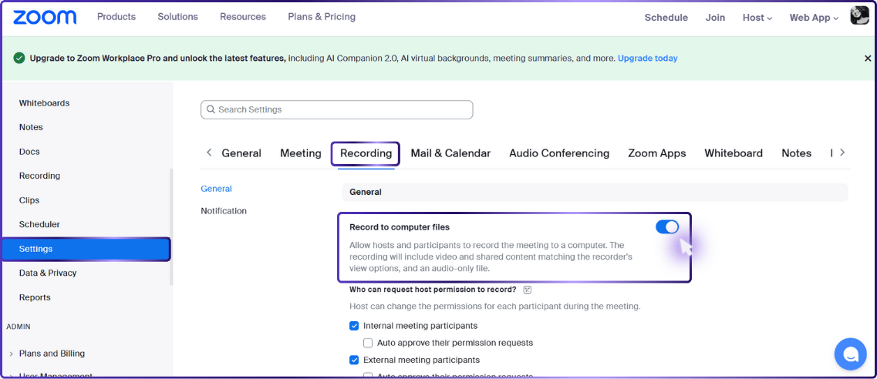The image size is (877, 379).
Task: Go to Plans & Pricing
Action: coord(322,17)
